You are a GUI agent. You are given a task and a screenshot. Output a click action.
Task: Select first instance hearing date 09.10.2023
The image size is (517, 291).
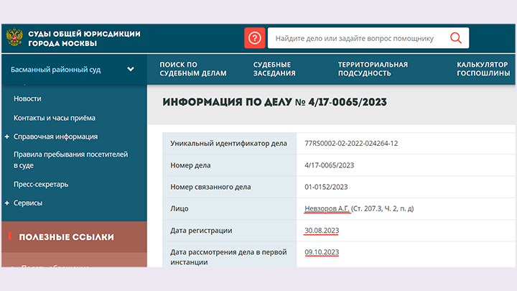(x=322, y=252)
